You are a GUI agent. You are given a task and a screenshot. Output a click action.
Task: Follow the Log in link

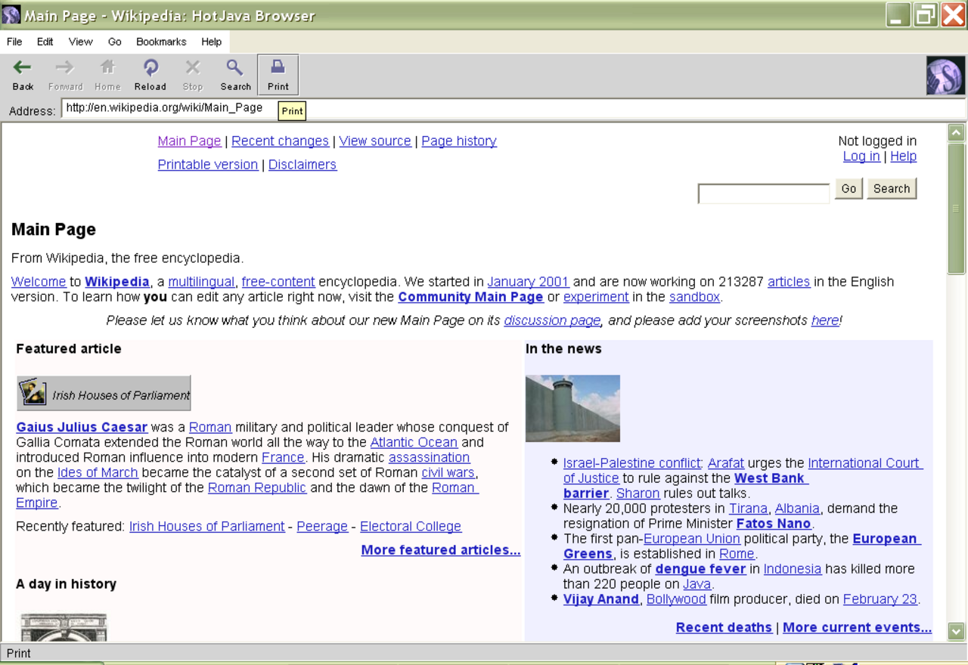pyautogui.click(x=861, y=156)
